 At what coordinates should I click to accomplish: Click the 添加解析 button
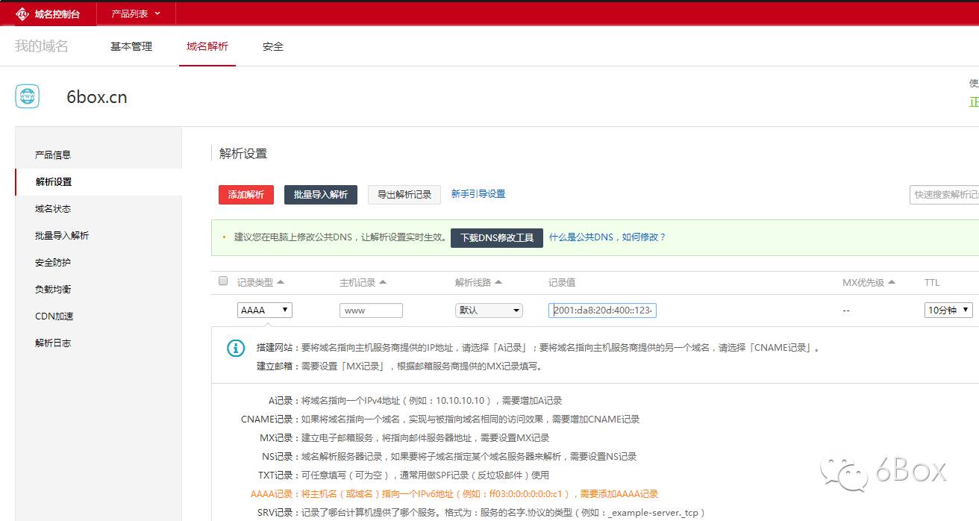(x=246, y=194)
